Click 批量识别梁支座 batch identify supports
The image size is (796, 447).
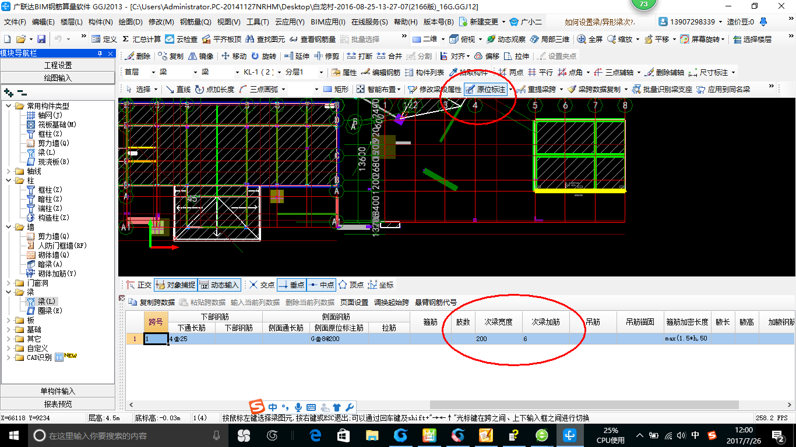663,89
